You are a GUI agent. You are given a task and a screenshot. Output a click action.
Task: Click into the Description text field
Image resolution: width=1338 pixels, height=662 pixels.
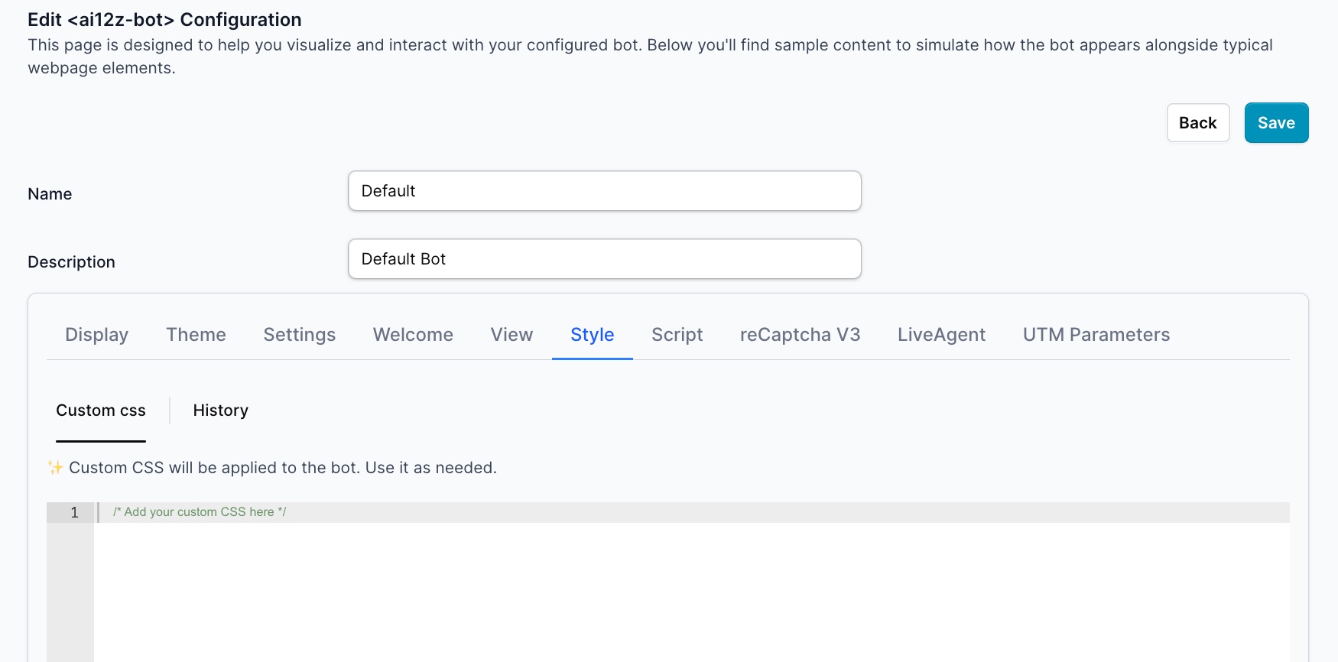(604, 259)
